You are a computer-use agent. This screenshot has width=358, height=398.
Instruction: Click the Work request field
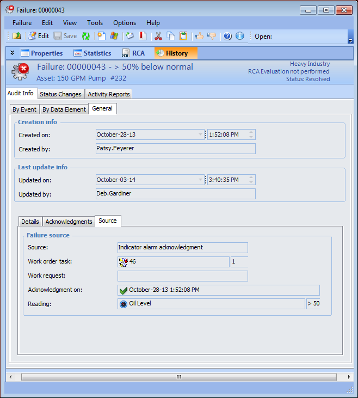click(x=182, y=276)
